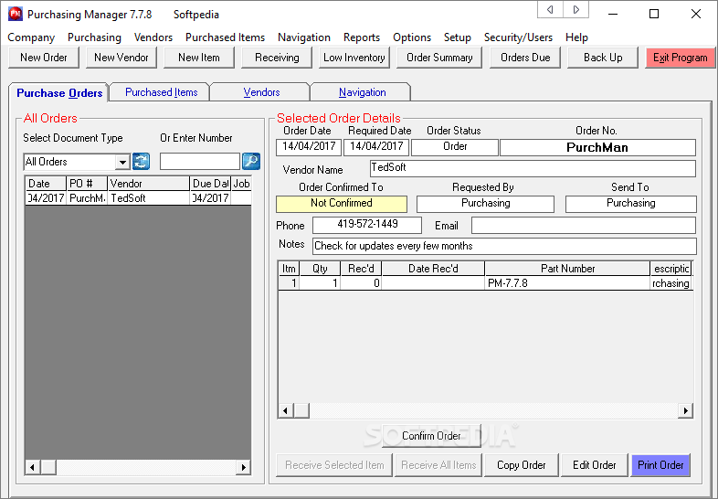The width and height of the screenshot is (718, 499).
Task: Click the PM-7.7.8 part number cell
Action: (567, 283)
